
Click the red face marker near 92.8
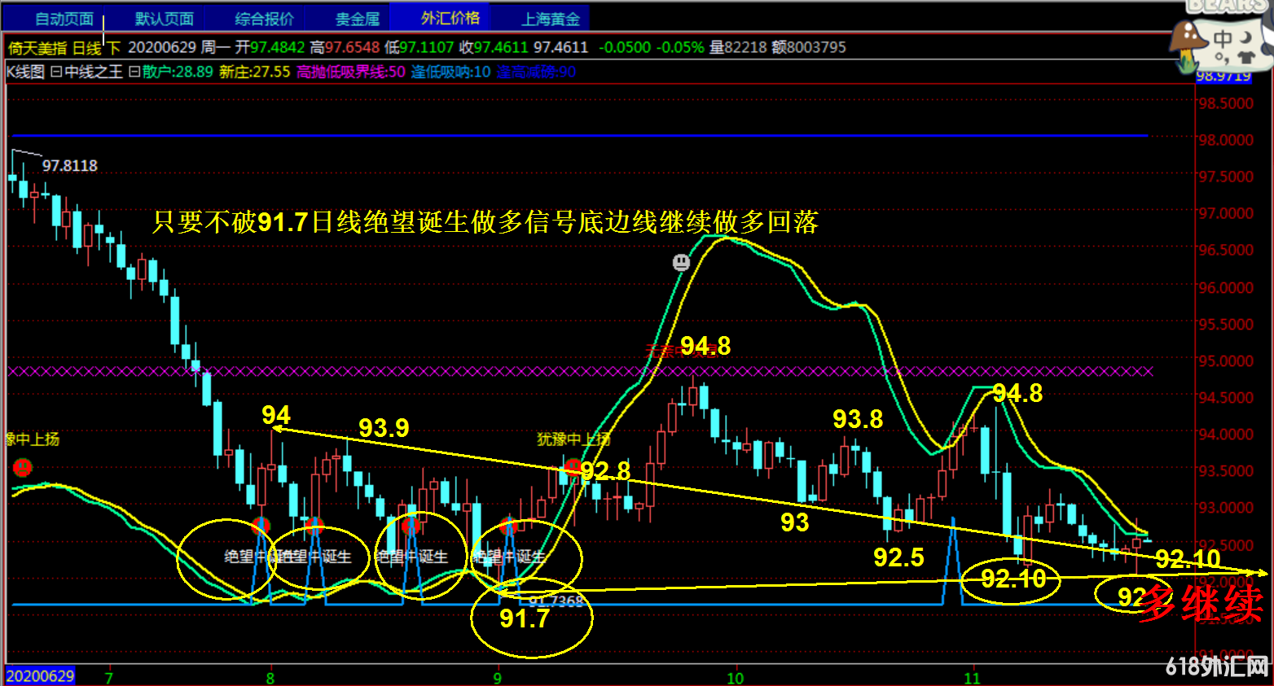tap(573, 467)
